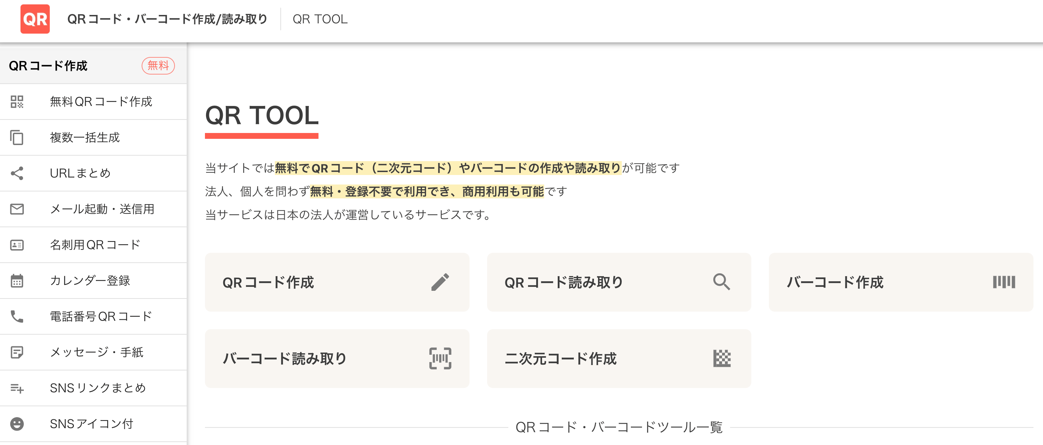The width and height of the screenshot is (1043, 445).
Task: Click the 無料 badge next to QRコード作成
Action: pos(158,65)
